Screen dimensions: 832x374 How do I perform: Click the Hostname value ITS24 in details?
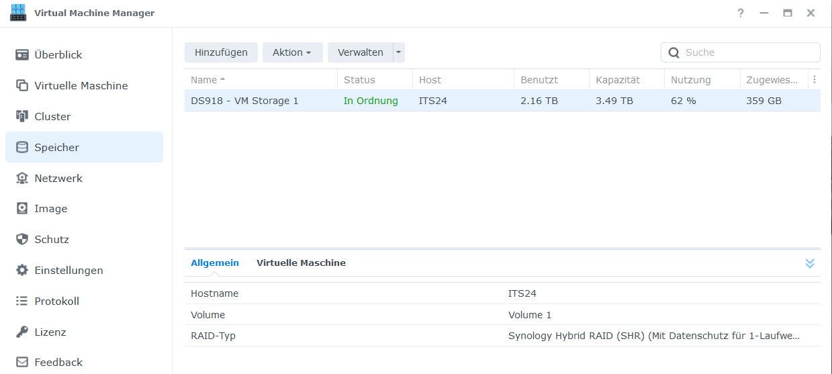pos(522,293)
